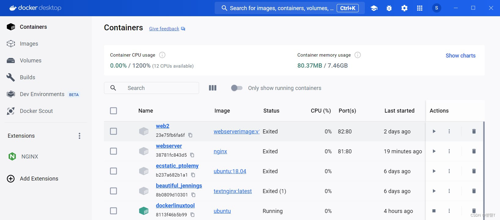Image resolution: width=500 pixels, height=220 pixels.
Task: Delete the ecstatic_ptolemy container
Action: 474,171
